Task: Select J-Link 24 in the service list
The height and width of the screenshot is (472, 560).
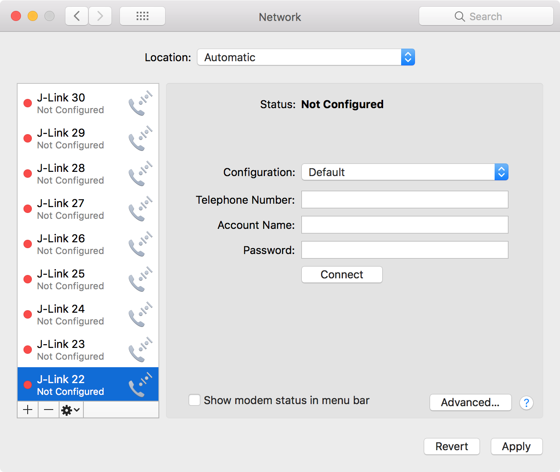Action: 88,314
